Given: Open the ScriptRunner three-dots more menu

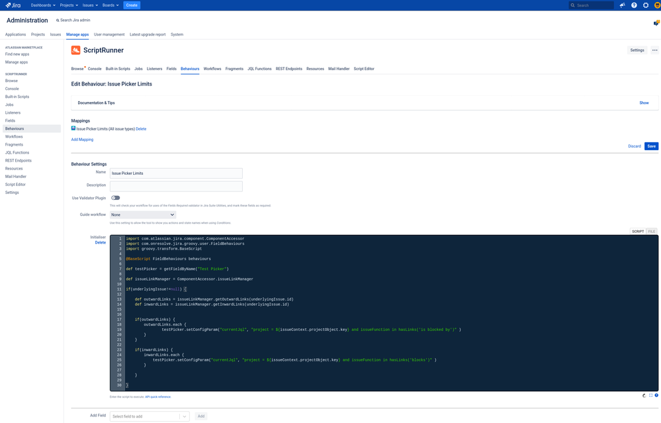Looking at the screenshot, I should coord(654,50).
